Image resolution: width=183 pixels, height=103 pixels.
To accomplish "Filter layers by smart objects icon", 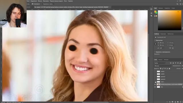I will click(180, 63).
